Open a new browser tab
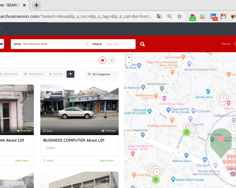Viewport: 236px width, 188px height. [36, 5]
